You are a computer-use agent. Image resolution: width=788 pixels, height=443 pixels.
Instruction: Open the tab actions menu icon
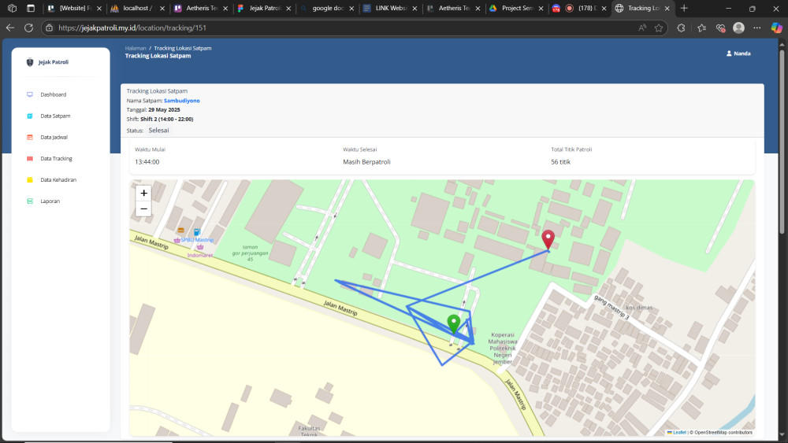(31, 8)
